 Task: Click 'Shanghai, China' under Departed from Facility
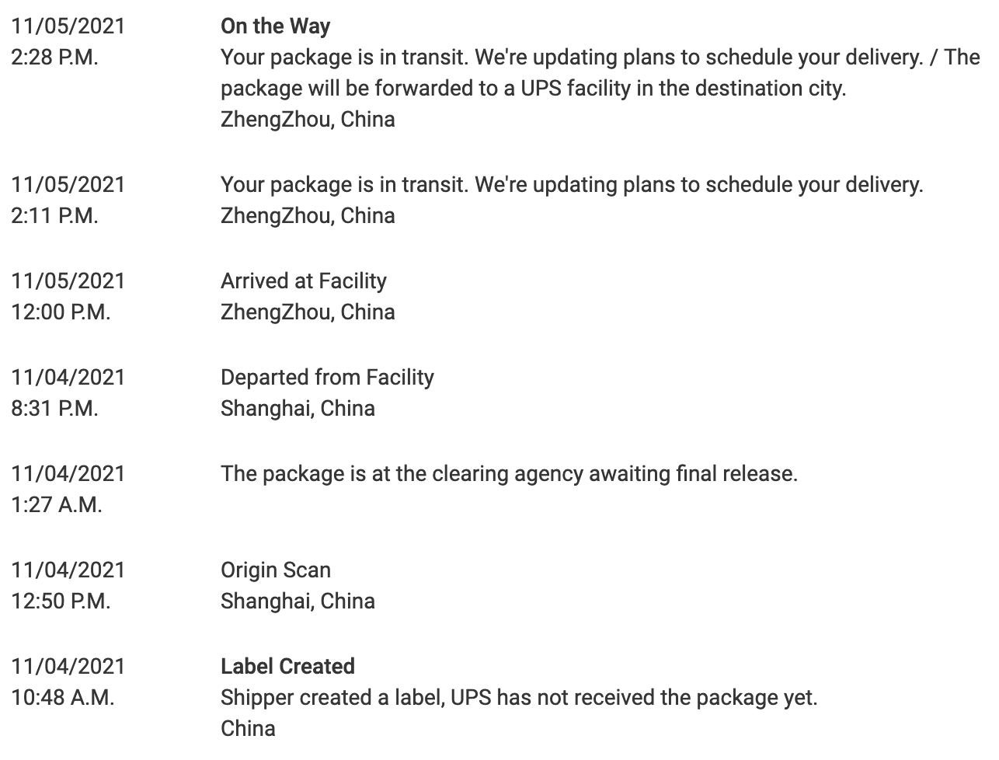(298, 409)
